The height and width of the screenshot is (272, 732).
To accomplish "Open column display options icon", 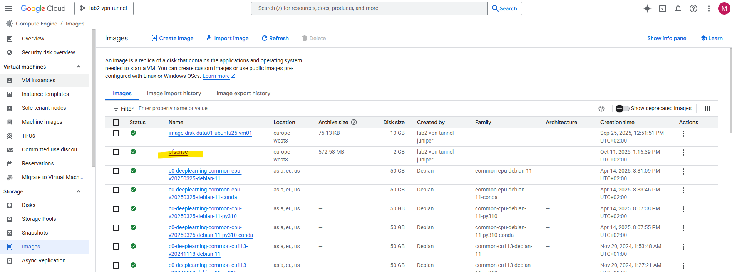I will 707,109.
